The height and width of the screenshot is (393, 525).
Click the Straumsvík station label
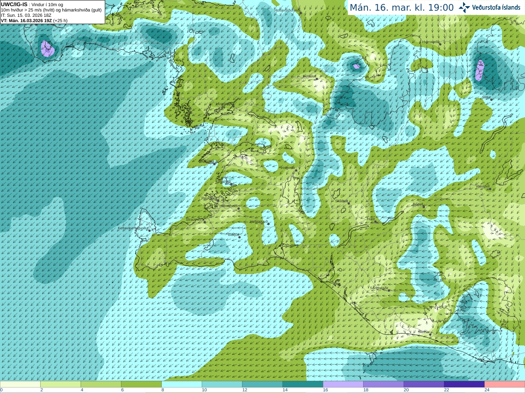195,219
